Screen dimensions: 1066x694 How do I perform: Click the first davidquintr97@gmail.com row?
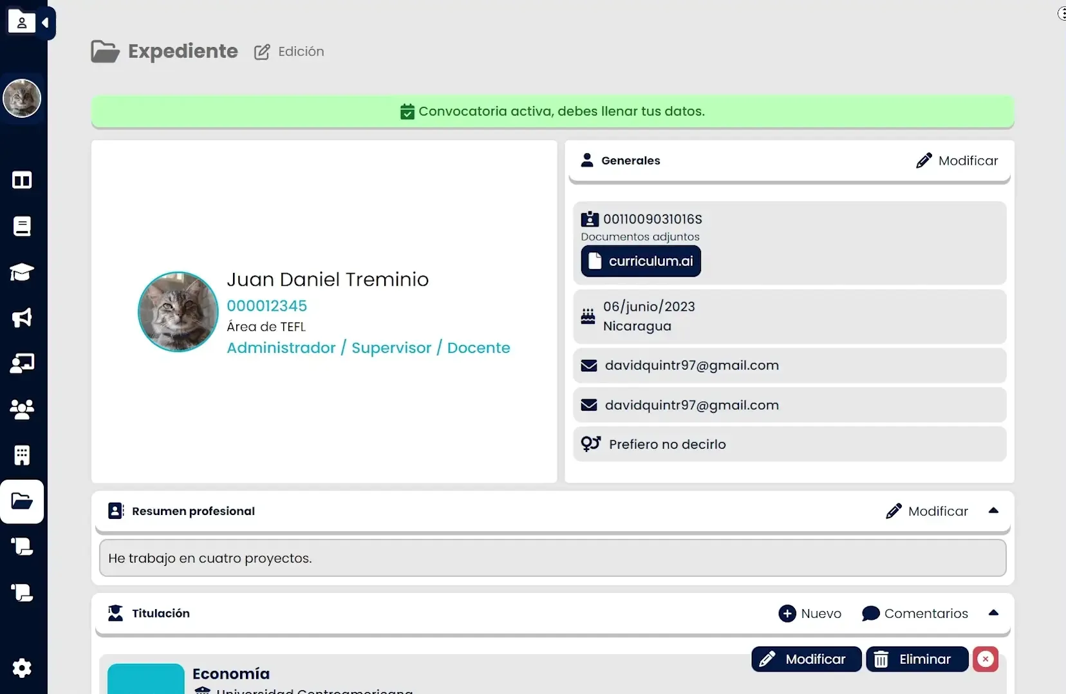789,366
